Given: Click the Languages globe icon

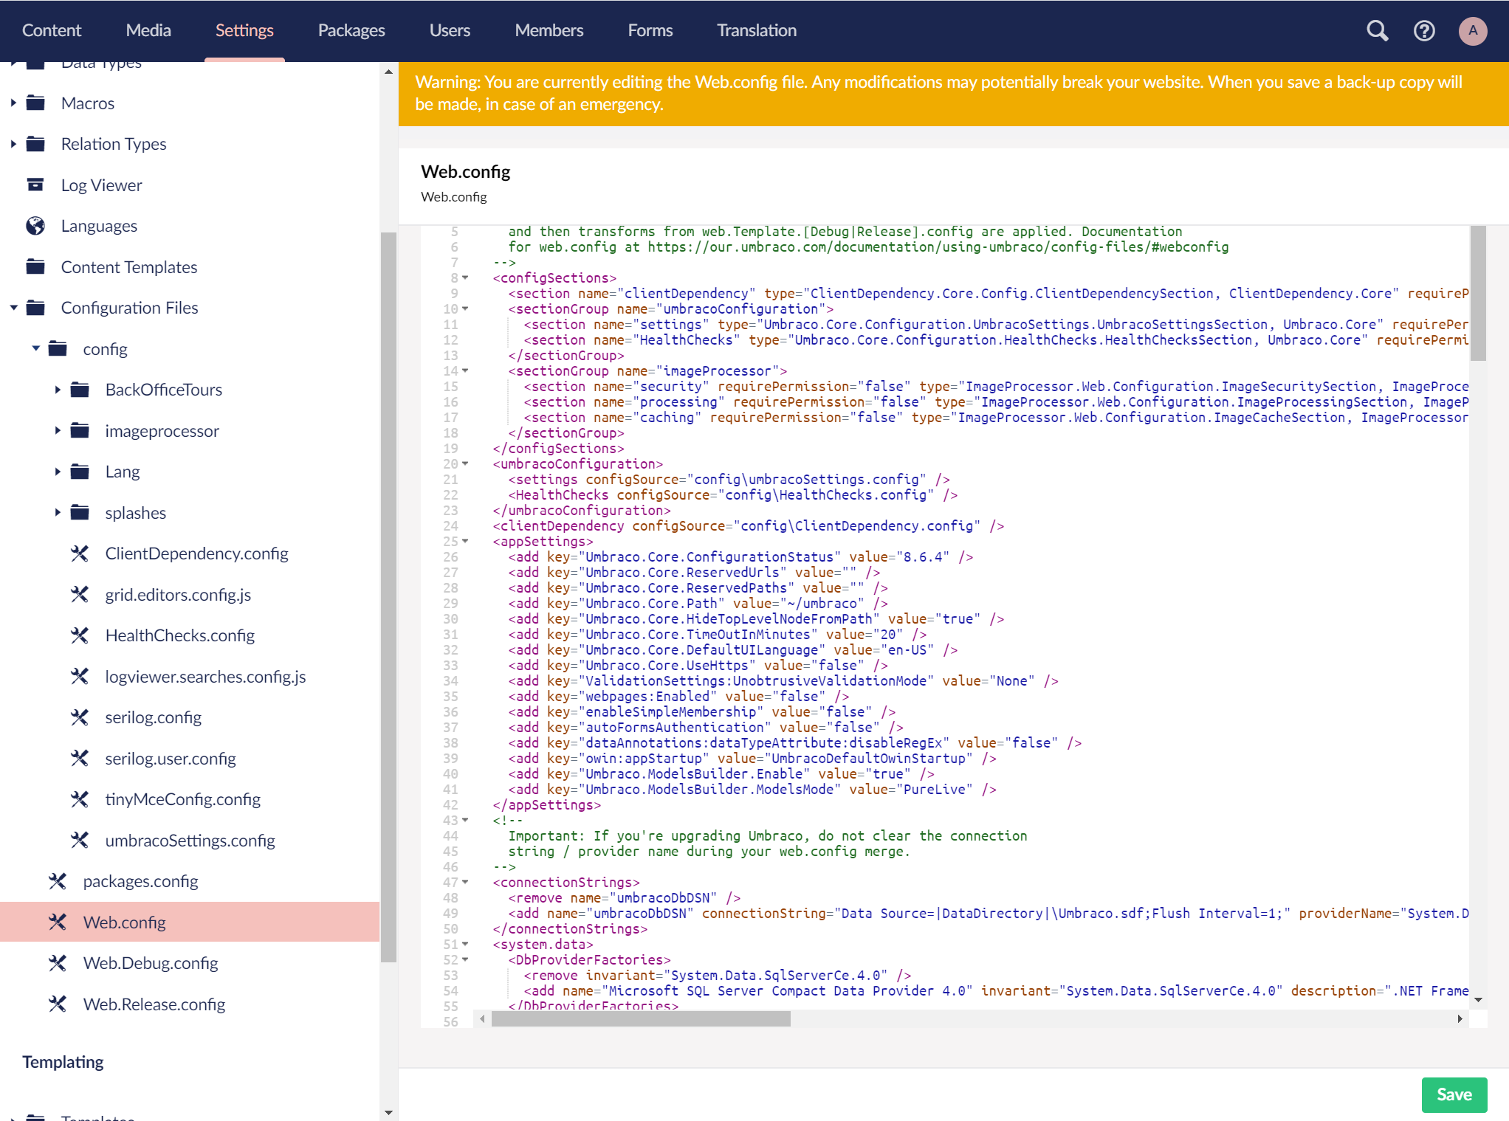Looking at the screenshot, I should [35, 226].
